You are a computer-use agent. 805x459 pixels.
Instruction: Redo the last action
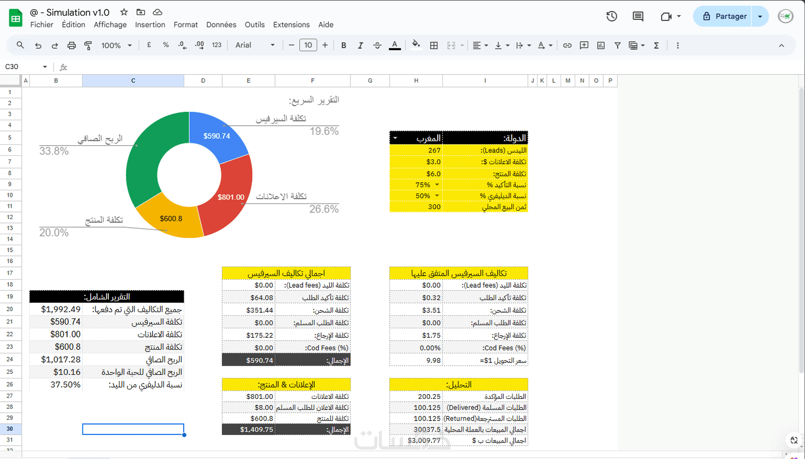(x=54, y=45)
